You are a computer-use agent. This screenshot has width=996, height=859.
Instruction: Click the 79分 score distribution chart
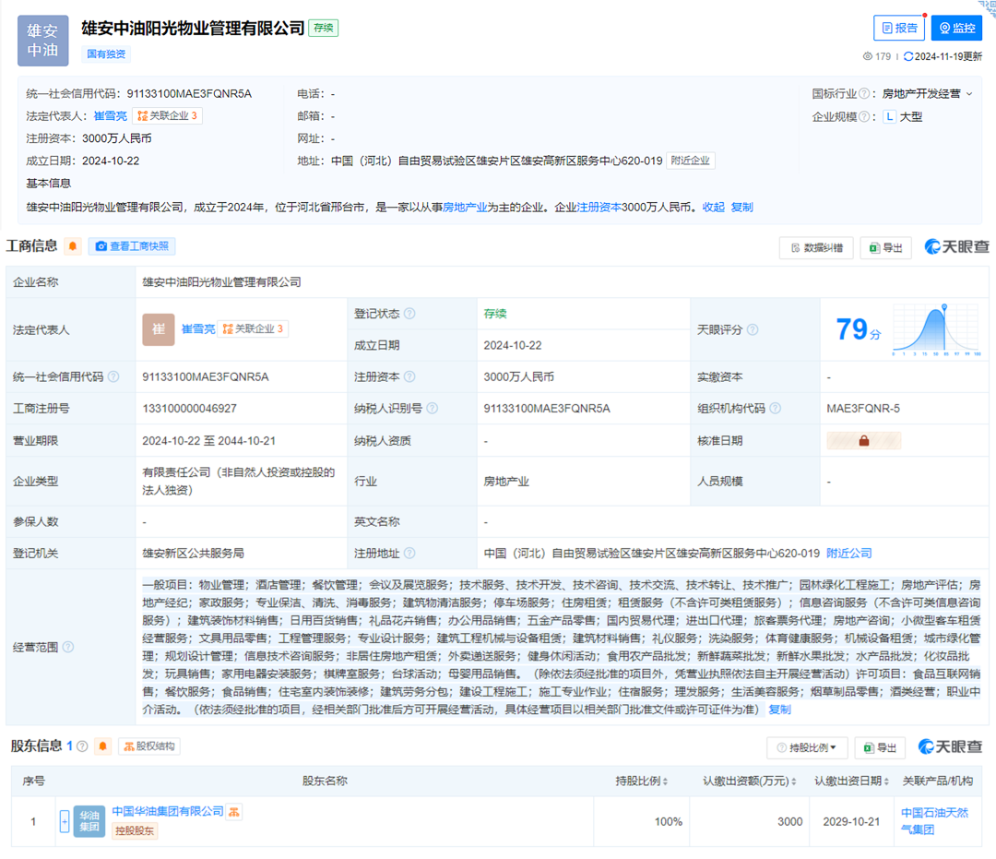coord(937,329)
